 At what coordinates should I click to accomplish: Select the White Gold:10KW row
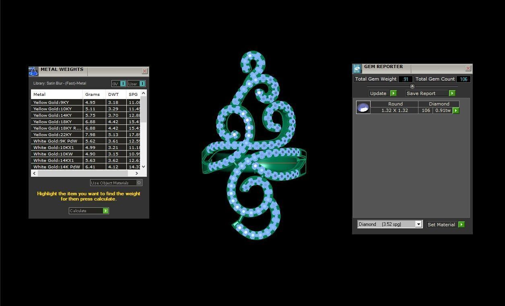click(86, 154)
